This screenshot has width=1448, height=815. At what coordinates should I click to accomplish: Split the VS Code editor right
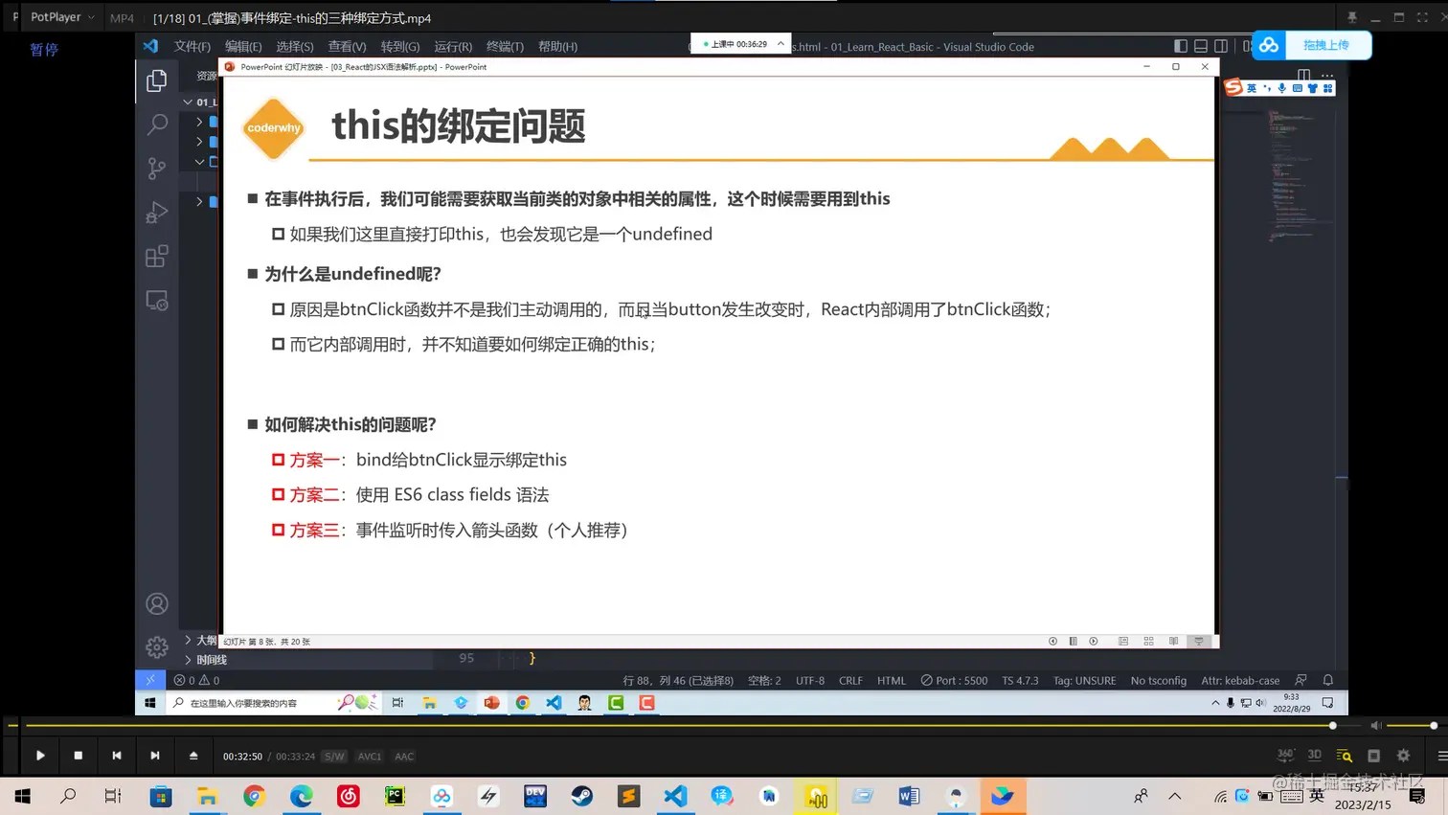pyautogui.click(x=1303, y=75)
